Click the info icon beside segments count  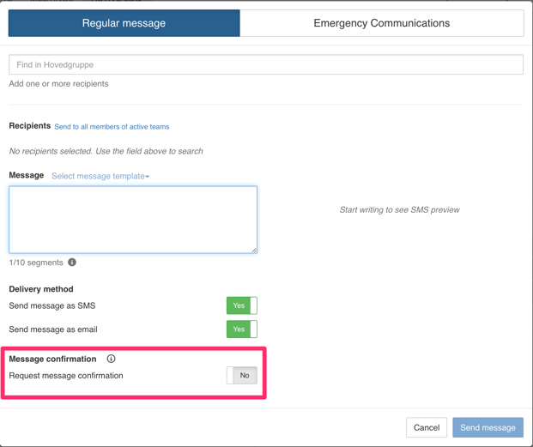[72, 263]
